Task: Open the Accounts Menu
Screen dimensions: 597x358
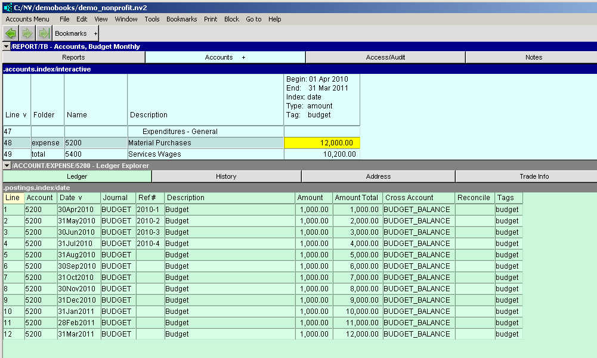Action: click(27, 19)
